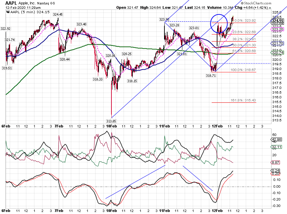This screenshot has width=287, height=214.
Task: Click the 42.98 indicator value tag
Action: (276, 139)
